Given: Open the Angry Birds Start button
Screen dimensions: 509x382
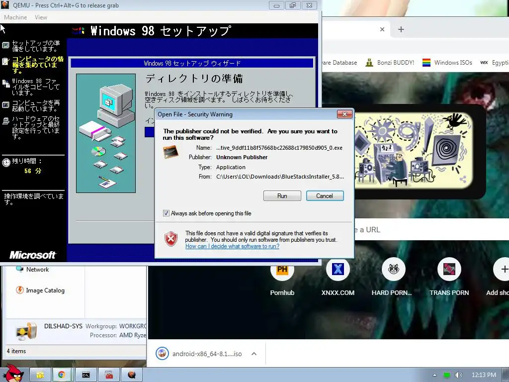Looking at the screenshot, I should (14, 374).
